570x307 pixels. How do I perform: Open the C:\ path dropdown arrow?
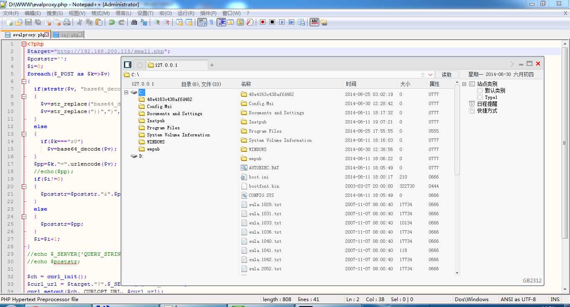pyautogui.click(x=431, y=75)
